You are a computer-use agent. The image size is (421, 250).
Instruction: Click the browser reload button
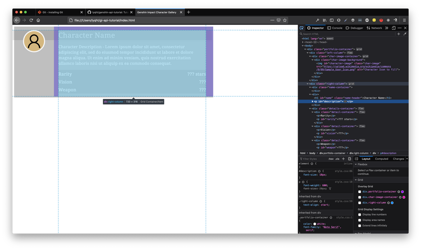(31, 21)
